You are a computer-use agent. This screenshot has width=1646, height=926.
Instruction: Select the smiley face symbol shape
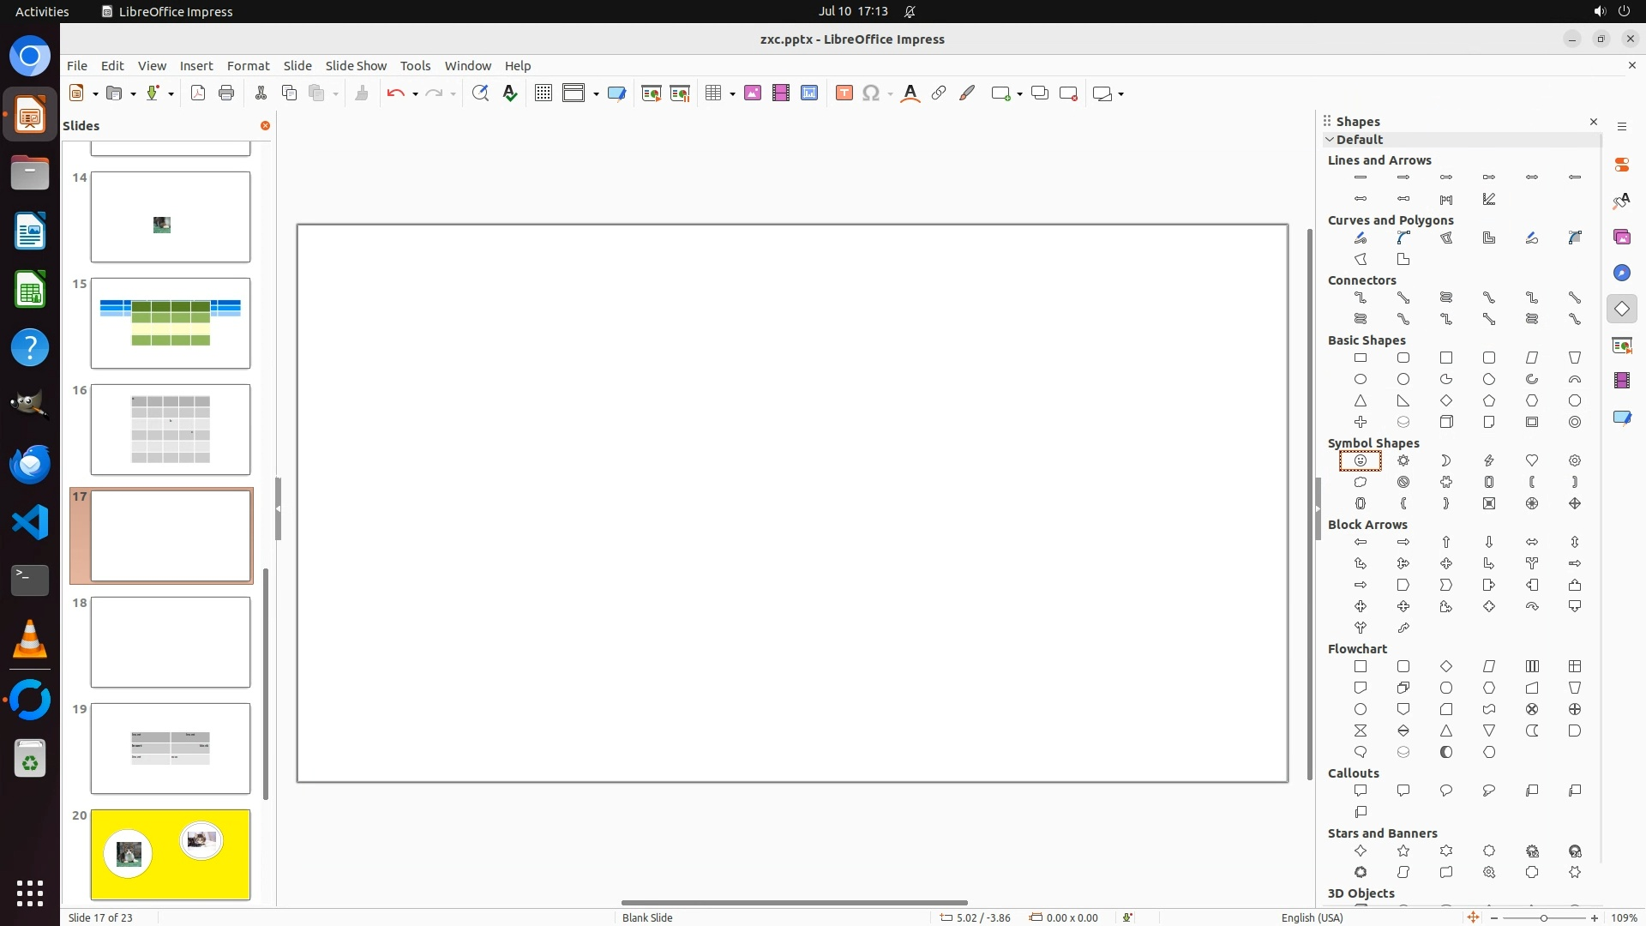(x=1361, y=461)
